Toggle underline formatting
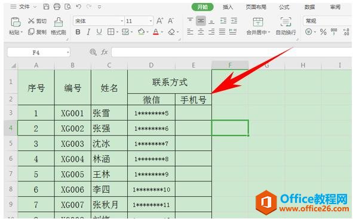This screenshot has width=353, height=219. tap(99, 32)
